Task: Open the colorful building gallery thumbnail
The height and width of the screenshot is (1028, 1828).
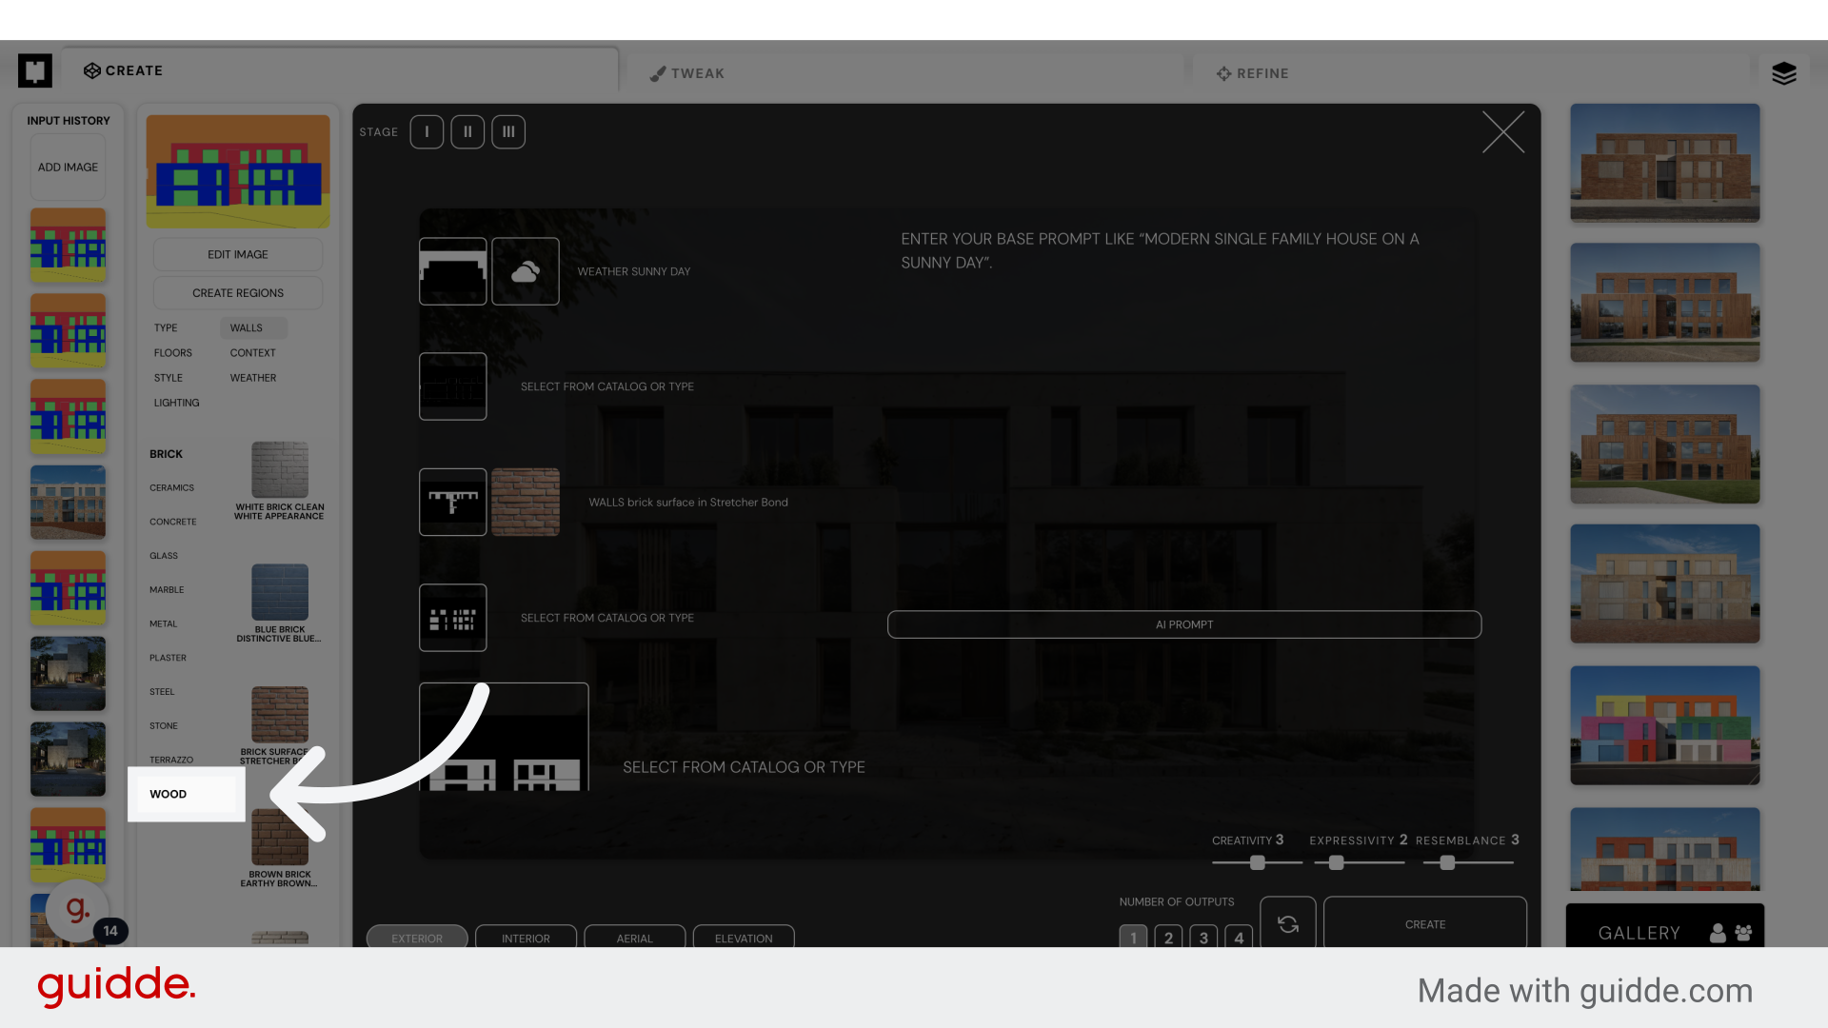Action: pos(1665,725)
